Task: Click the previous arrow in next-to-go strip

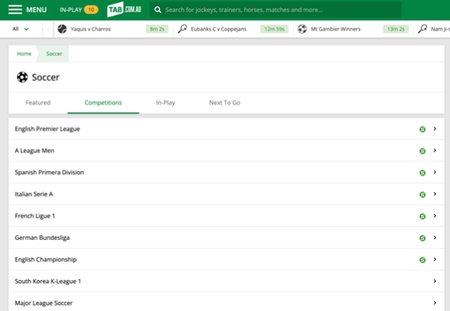Action: 48,29
